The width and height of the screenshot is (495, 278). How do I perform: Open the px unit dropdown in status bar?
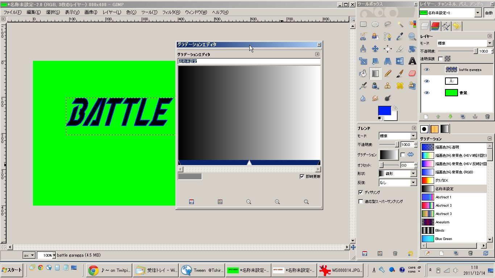click(x=29, y=255)
